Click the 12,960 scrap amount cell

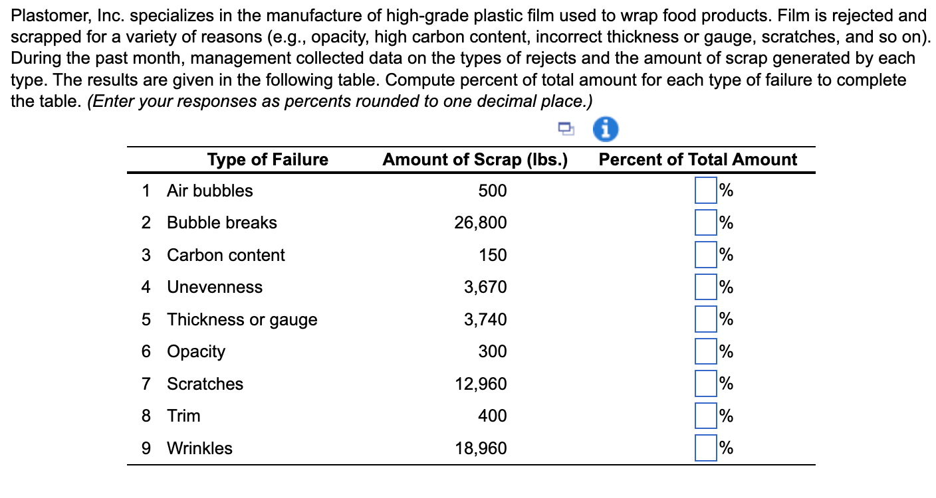coord(480,384)
